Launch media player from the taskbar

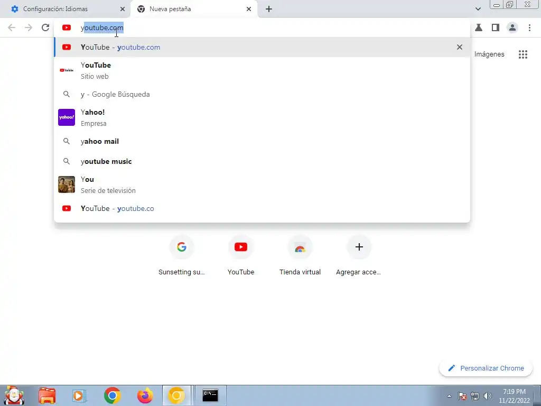coord(79,395)
